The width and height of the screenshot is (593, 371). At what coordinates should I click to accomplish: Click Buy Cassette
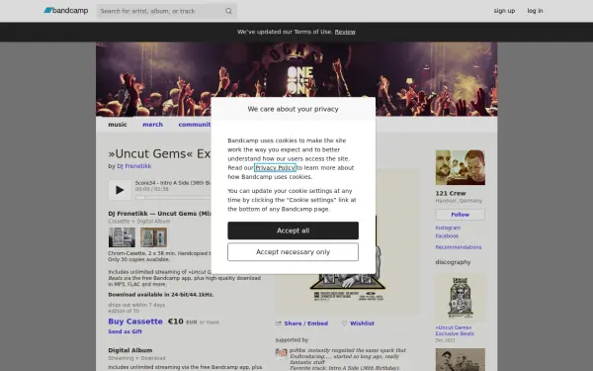pos(135,322)
